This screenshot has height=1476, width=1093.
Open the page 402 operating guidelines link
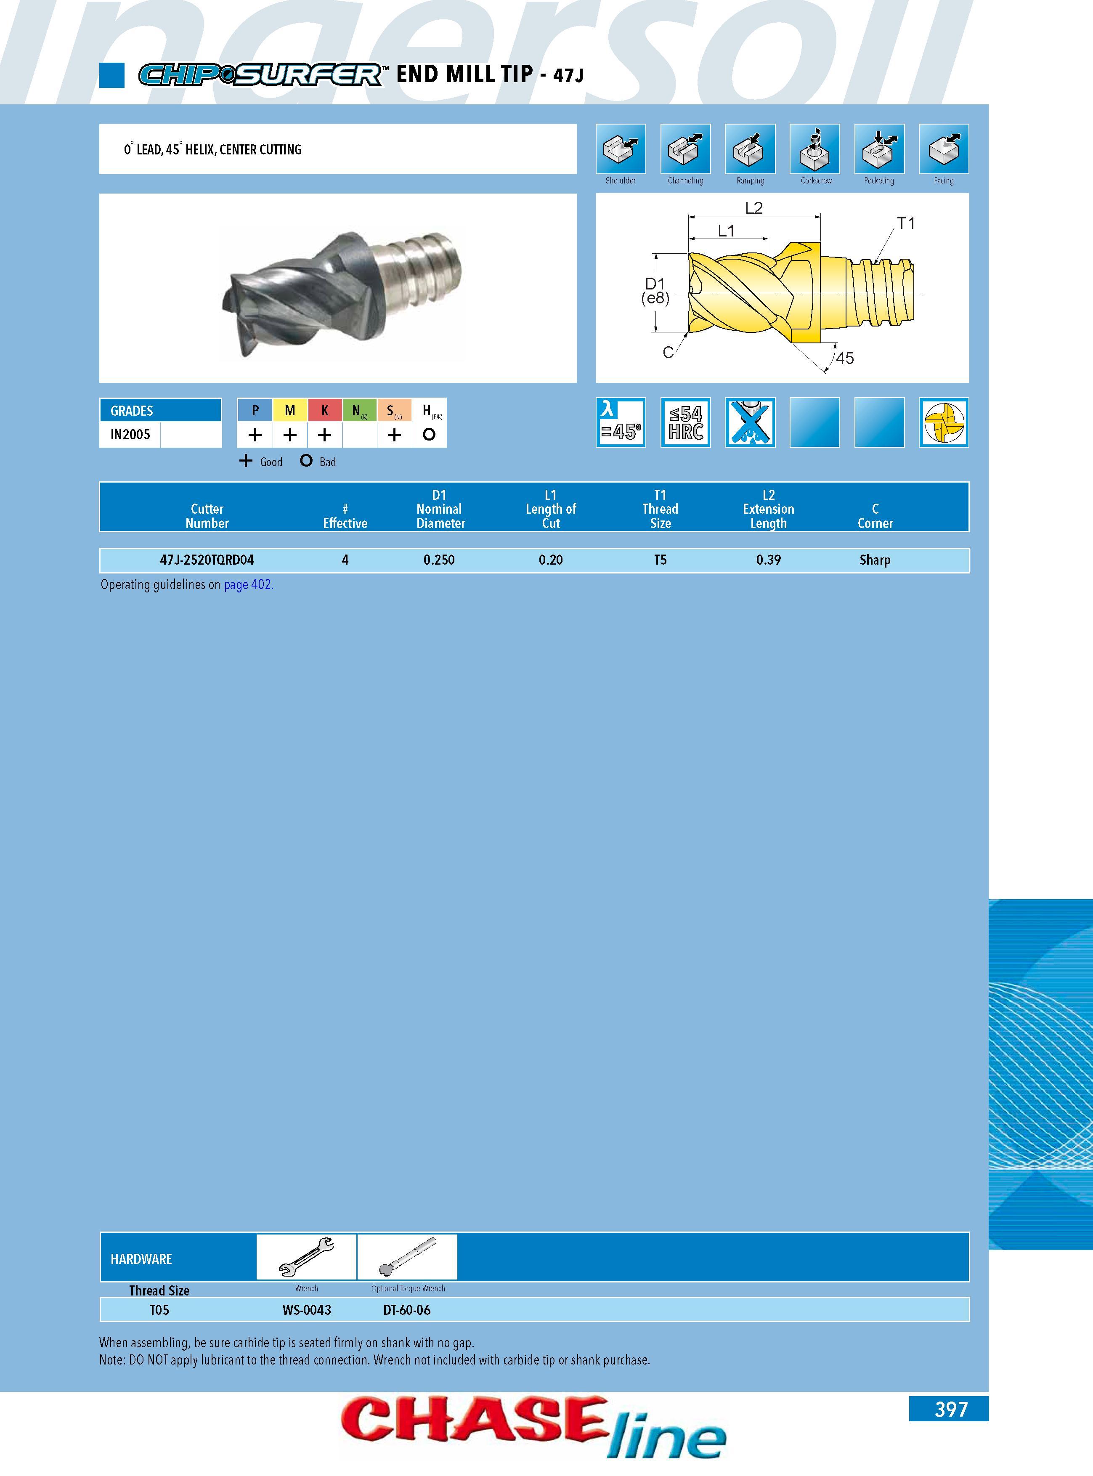(x=248, y=585)
